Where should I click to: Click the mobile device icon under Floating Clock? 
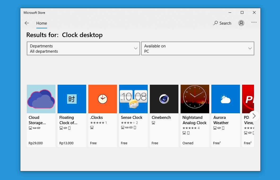[x=69, y=128]
